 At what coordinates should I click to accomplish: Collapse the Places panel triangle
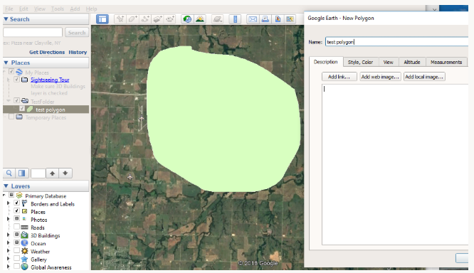point(6,63)
